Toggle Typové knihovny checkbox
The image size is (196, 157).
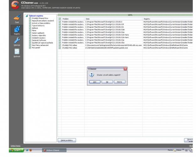pos(30,26)
